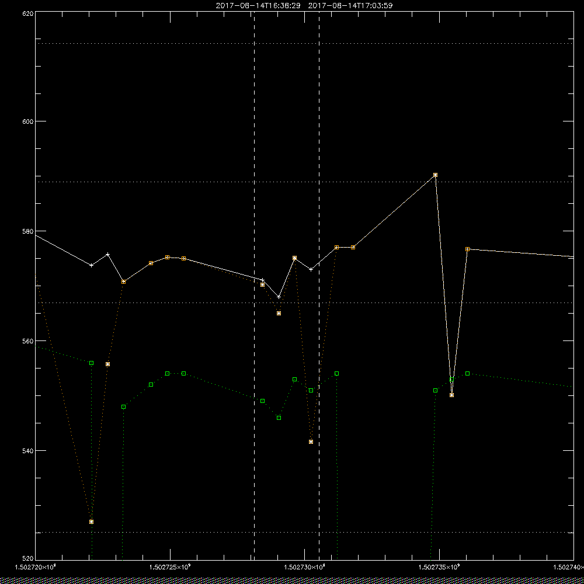
Task: Pick the lowest orange data marker near 527
Action: [91, 522]
